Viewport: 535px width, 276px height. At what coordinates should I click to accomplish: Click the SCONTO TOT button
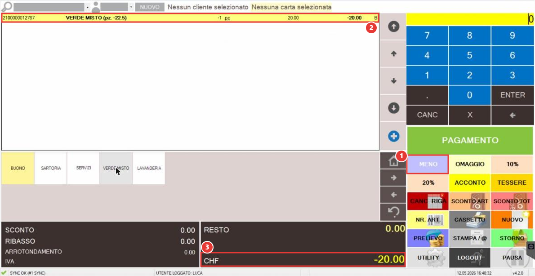point(512,201)
